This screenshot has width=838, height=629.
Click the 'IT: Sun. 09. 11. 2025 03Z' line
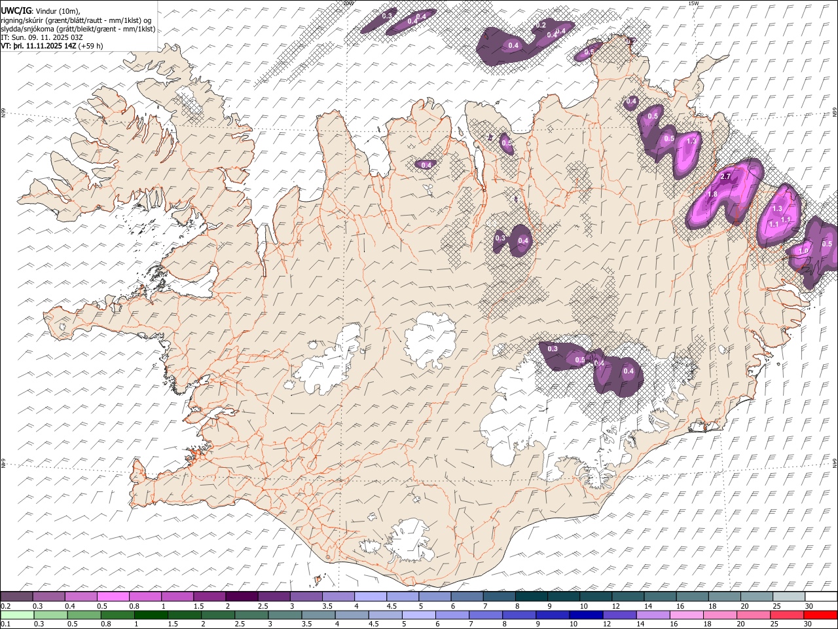click(42, 37)
